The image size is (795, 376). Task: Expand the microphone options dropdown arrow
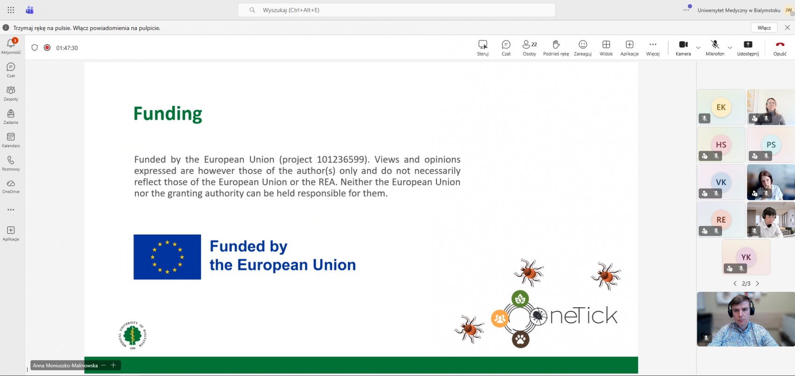730,48
